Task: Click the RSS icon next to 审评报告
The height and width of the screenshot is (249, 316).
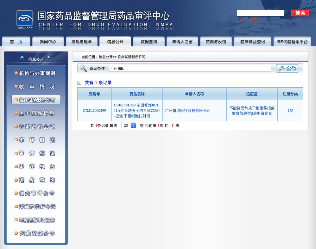Action: 16,166
